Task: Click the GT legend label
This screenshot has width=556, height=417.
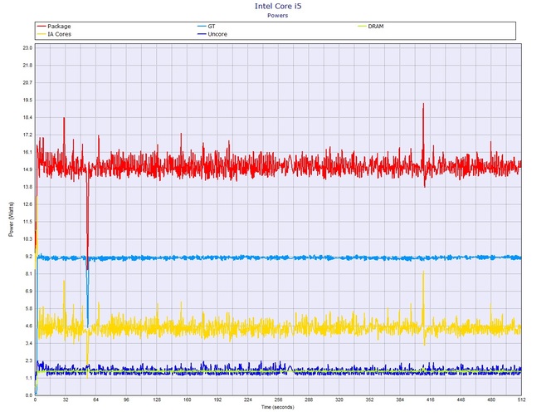Action: [x=212, y=27]
